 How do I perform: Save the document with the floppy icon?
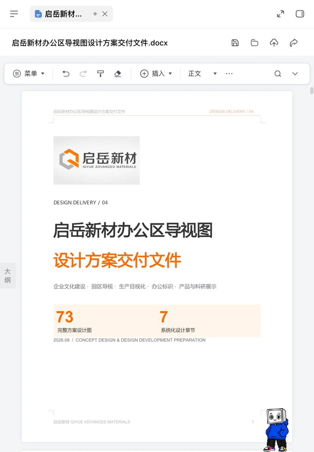[235, 43]
